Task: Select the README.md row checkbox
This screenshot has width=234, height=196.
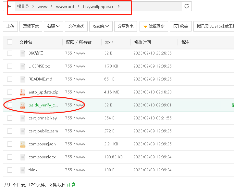Action: tap(10, 79)
